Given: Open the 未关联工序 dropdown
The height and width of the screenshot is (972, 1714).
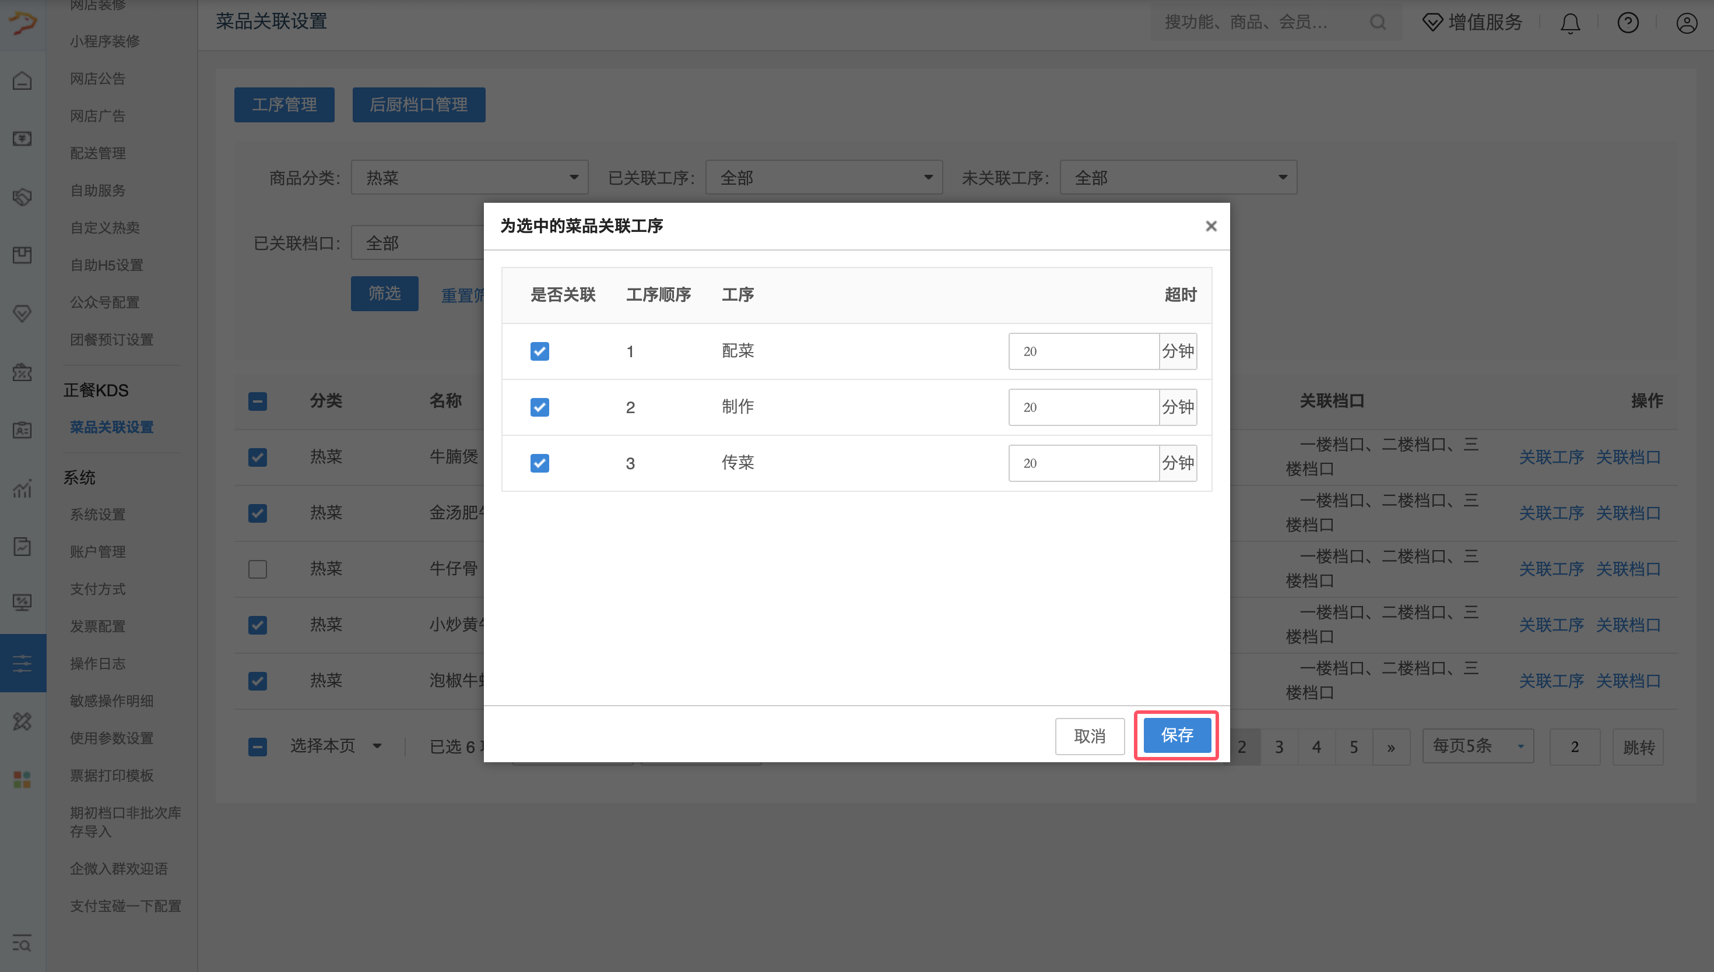Looking at the screenshot, I should [1178, 178].
